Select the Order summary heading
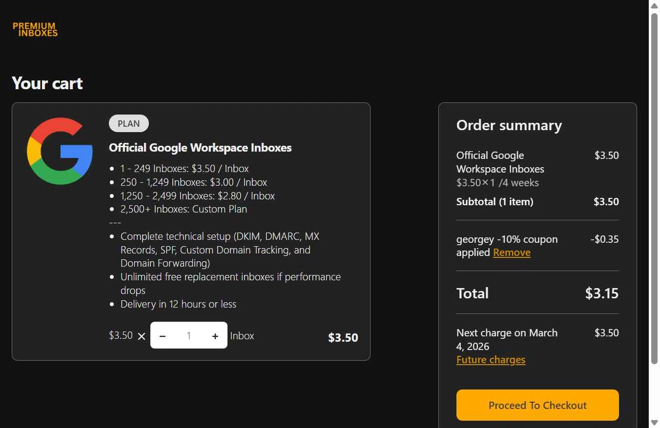This screenshot has height=428, width=660. pyautogui.click(x=509, y=125)
